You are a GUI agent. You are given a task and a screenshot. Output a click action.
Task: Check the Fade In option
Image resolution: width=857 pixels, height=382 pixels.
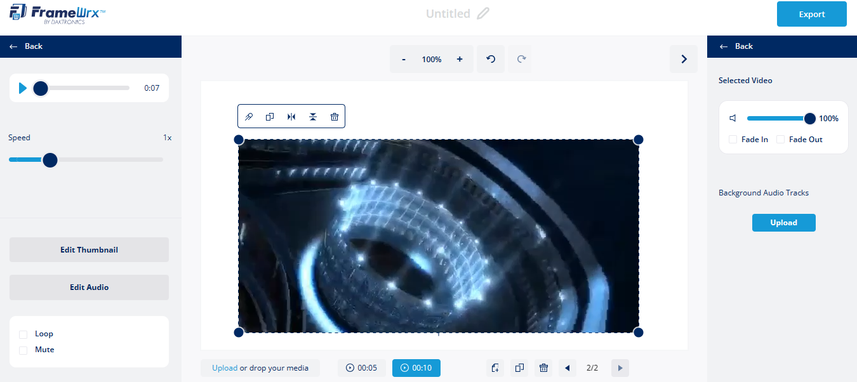(733, 139)
